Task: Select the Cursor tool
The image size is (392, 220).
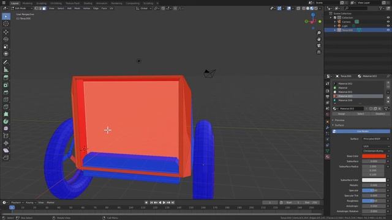Action: (6, 24)
